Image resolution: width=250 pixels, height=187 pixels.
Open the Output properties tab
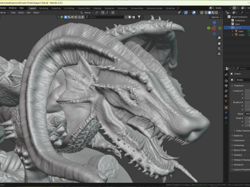tap(226, 86)
